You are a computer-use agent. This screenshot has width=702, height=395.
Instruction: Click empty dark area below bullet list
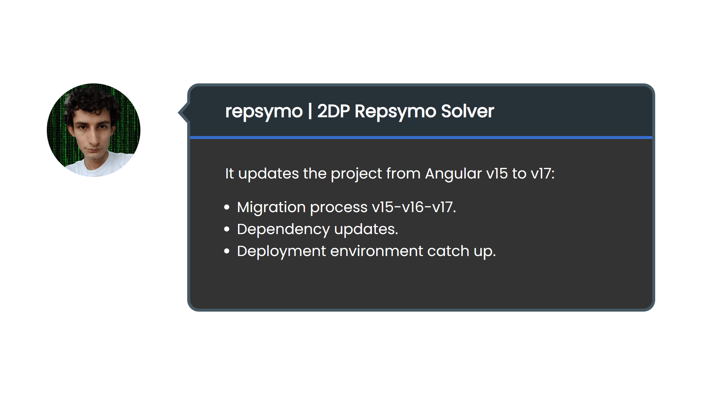click(x=420, y=285)
